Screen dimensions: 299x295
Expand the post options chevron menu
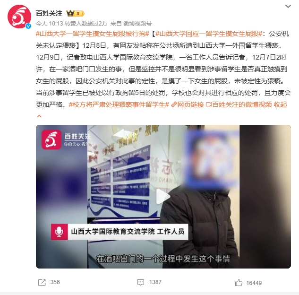[x=288, y=6]
